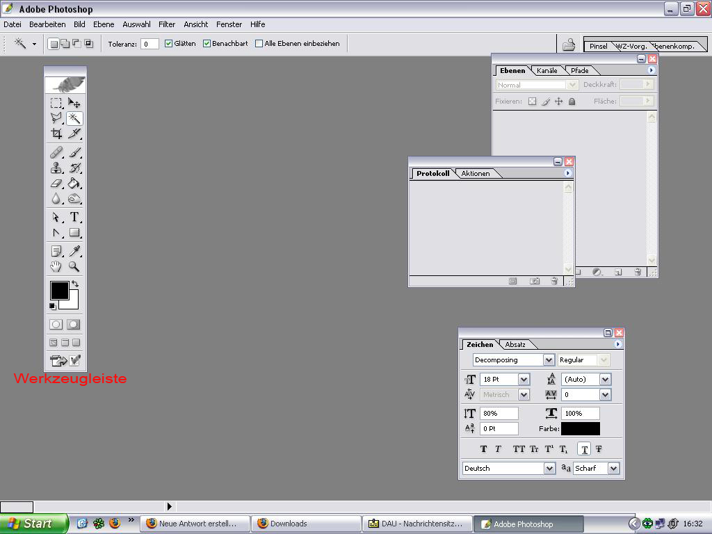Select the Hand tool
Viewport: 712px width, 534px height.
56,266
